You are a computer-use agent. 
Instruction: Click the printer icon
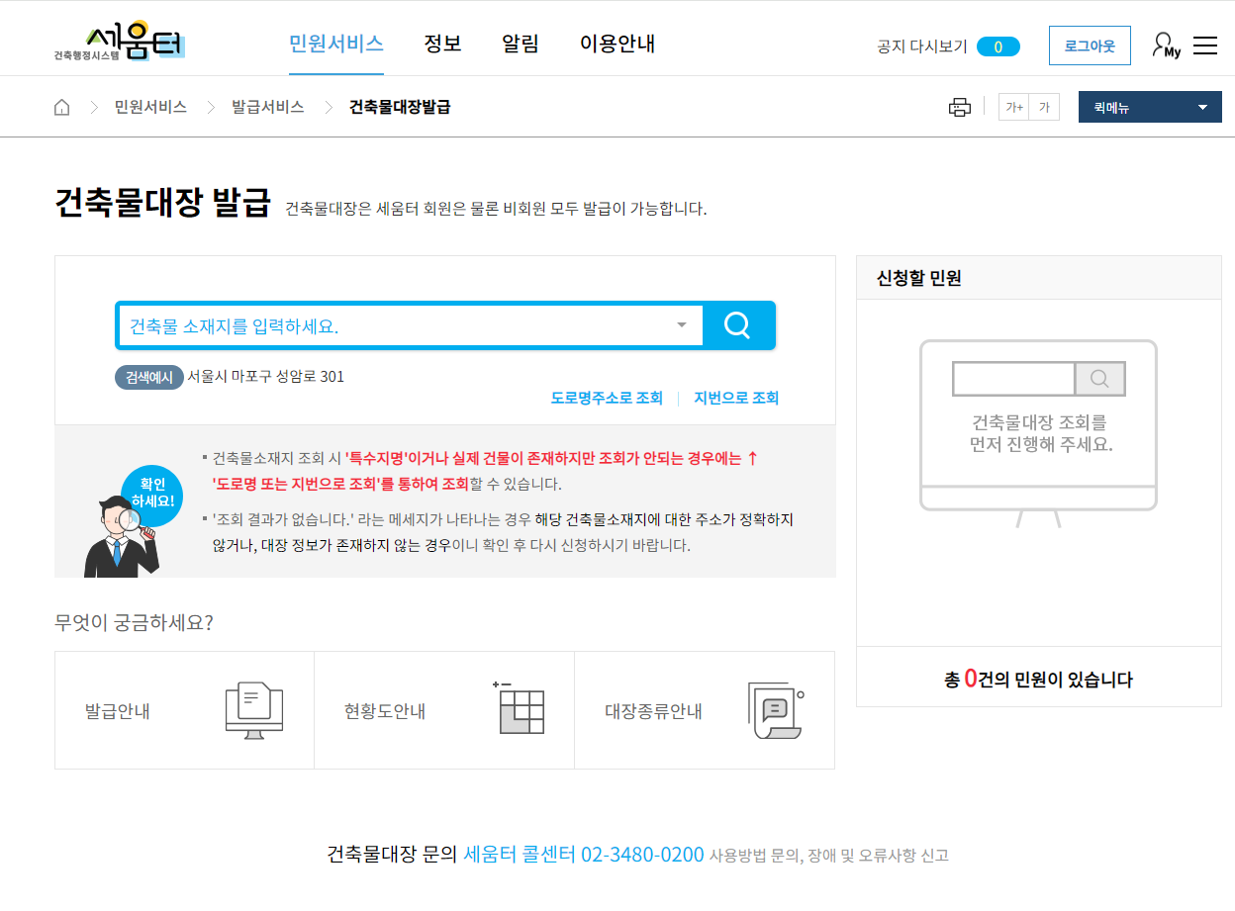[x=959, y=107]
